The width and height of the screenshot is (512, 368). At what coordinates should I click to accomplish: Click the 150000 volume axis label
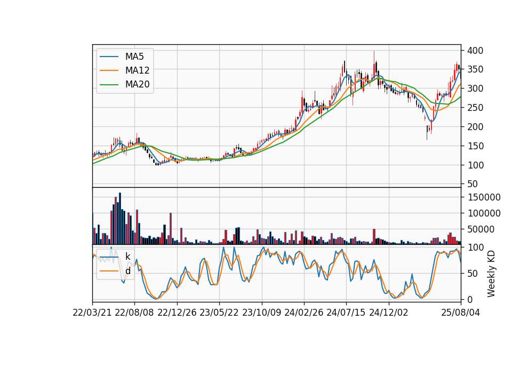tap(484, 197)
